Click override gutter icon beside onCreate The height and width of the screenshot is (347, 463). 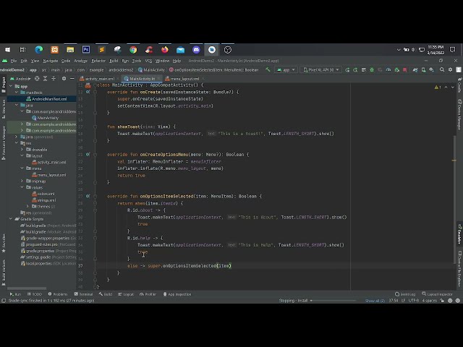tap(88, 92)
